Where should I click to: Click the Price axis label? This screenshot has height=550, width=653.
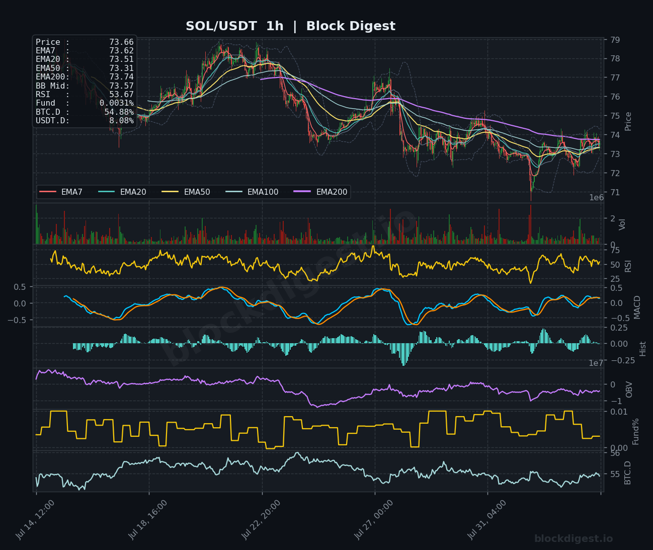(628, 121)
